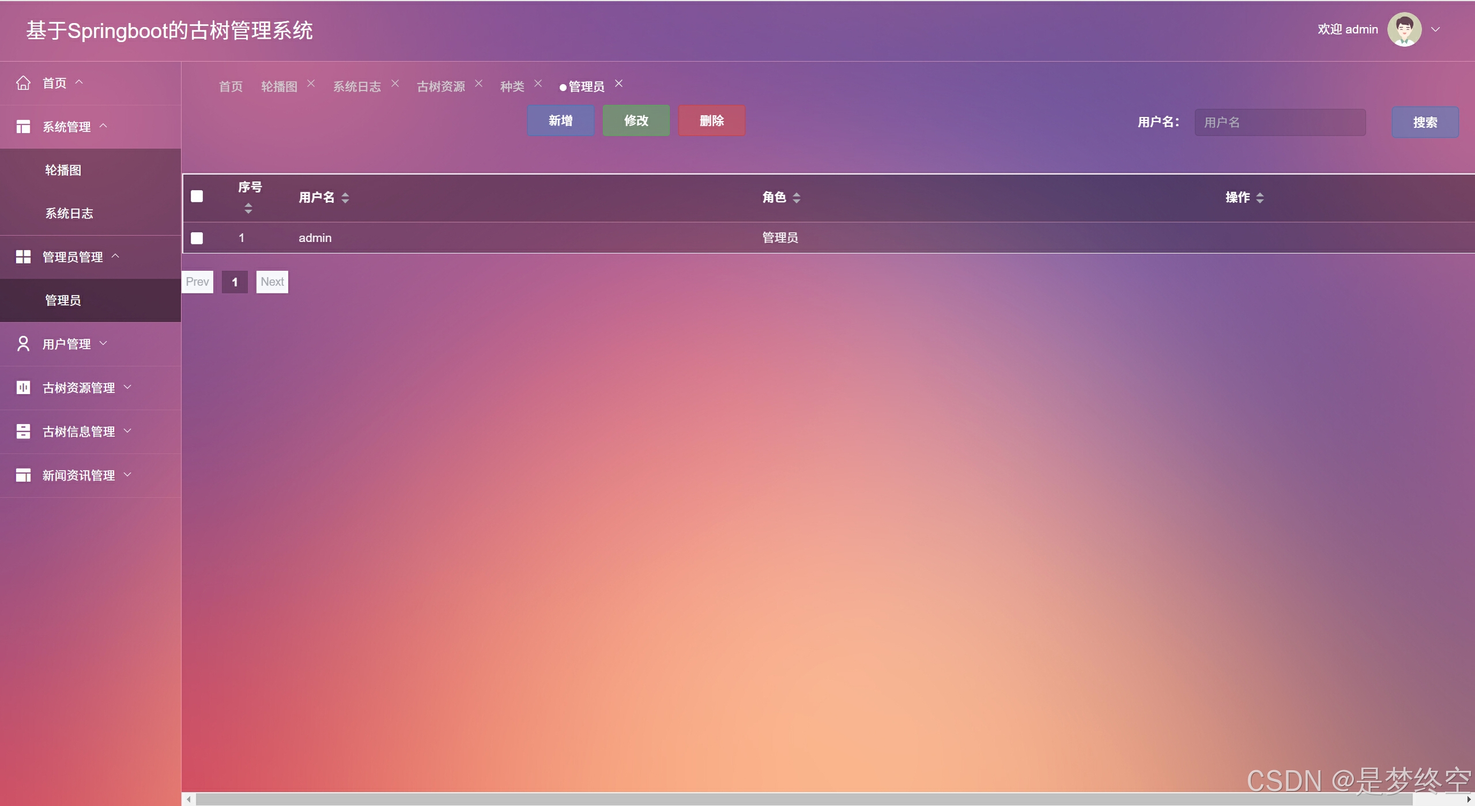Go to Prev page

[x=197, y=282]
